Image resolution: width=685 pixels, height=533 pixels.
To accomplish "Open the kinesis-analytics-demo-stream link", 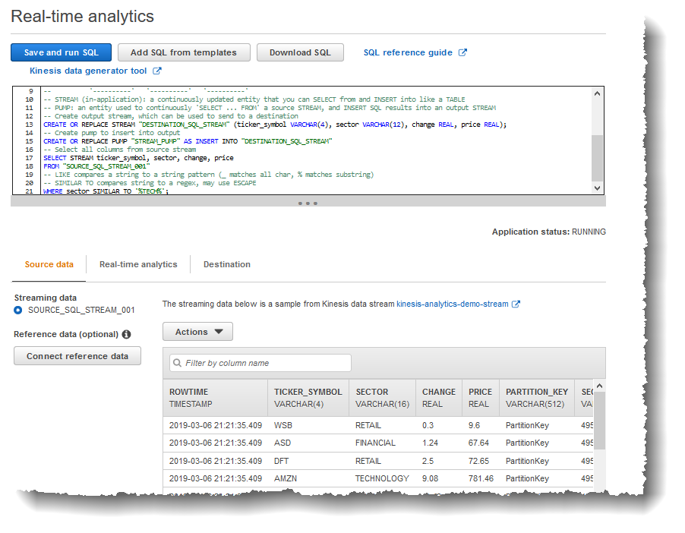I will [451, 304].
